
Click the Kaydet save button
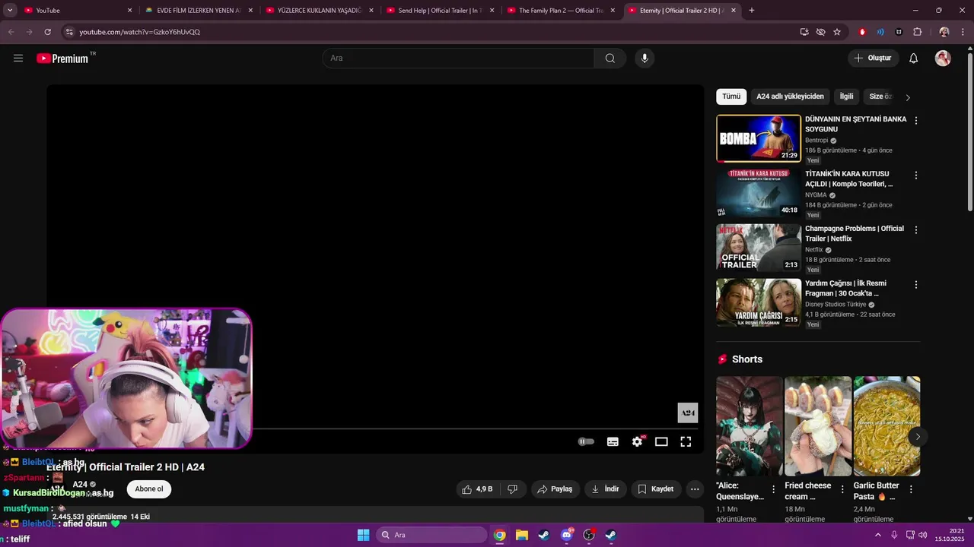pyautogui.click(x=655, y=489)
